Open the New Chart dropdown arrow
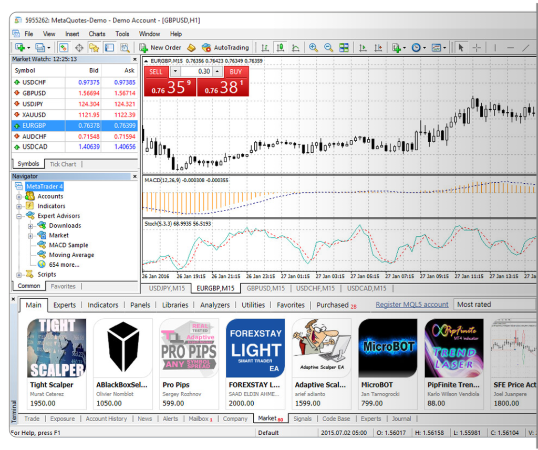Viewport: 538px width, 450px height. [28, 48]
